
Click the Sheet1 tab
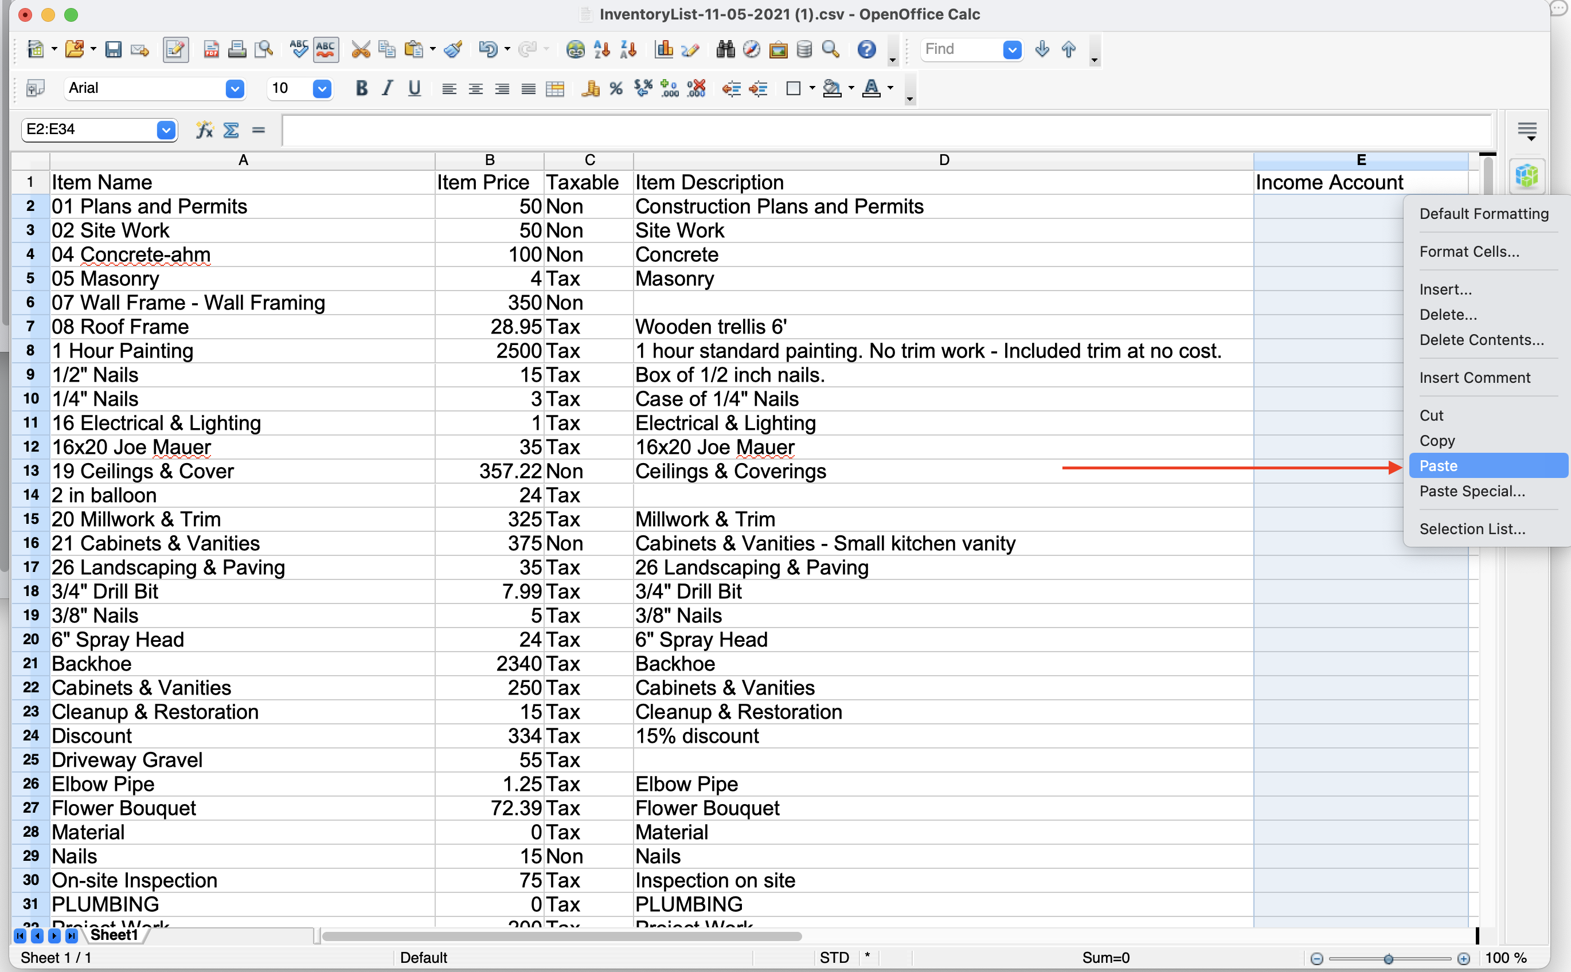pyautogui.click(x=114, y=935)
